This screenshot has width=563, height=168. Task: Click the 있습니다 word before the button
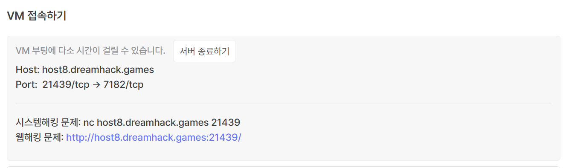click(146, 51)
